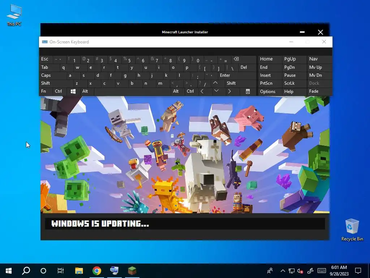Click the taskbar clock showing 6:01 AM
Image resolution: width=370 pixels, height=278 pixels.
pos(339,271)
